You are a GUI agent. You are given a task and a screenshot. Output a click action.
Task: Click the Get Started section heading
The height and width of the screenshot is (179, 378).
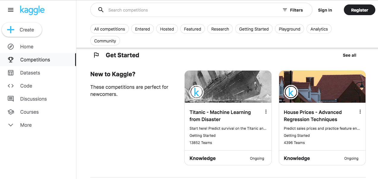tap(122, 55)
